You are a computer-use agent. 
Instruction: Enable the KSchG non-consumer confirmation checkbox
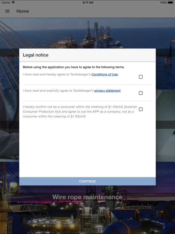(141, 109)
